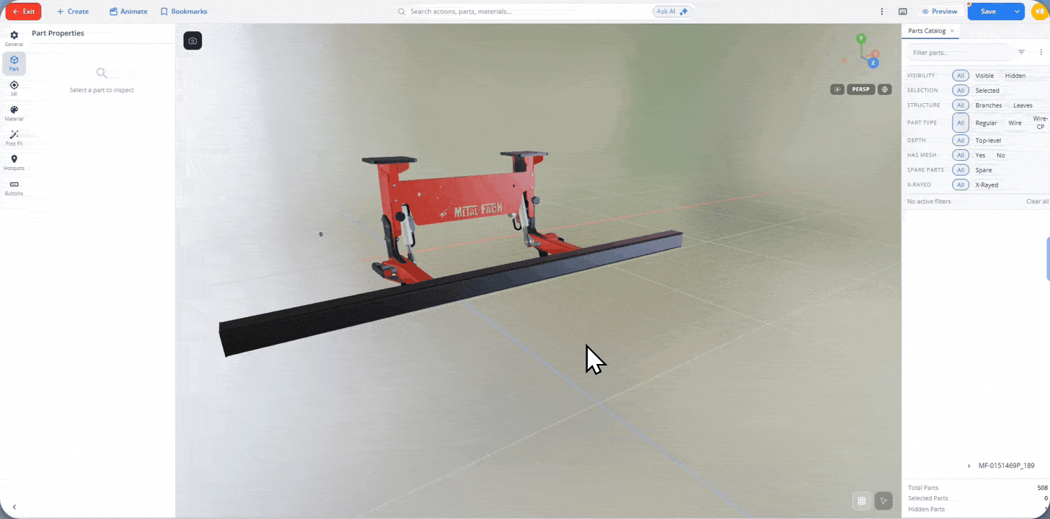Set Structure filter to Leaves
The image size is (1050, 519).
click(x=1023, y=105)
